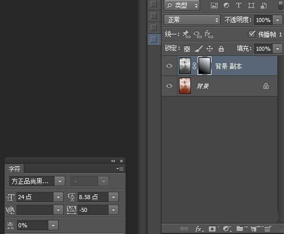Select the 字符 panel tab
The width and height of the screenshot is (284, 234).
14,169
